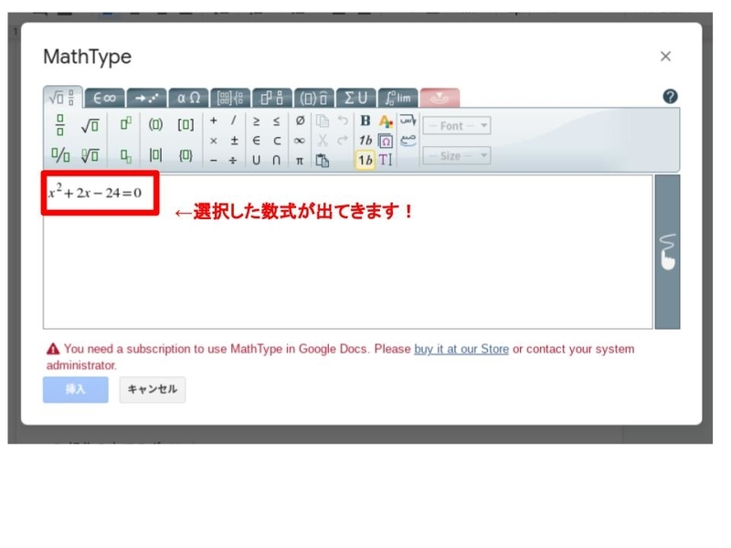Insert the pi symbol
The width and height of the screenshot is (731, 548).
[300, 161]
